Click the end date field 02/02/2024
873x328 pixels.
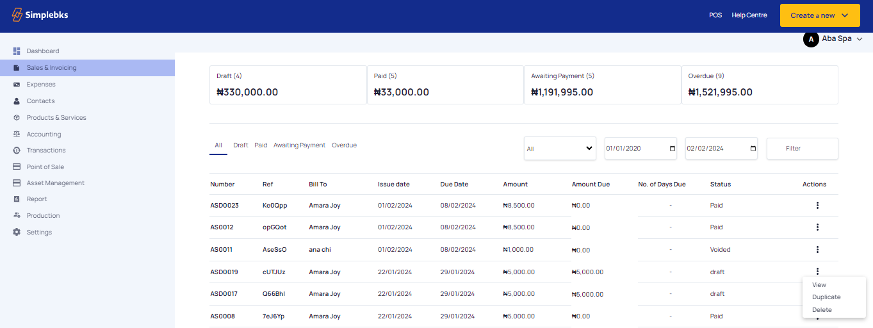(721, 149)
